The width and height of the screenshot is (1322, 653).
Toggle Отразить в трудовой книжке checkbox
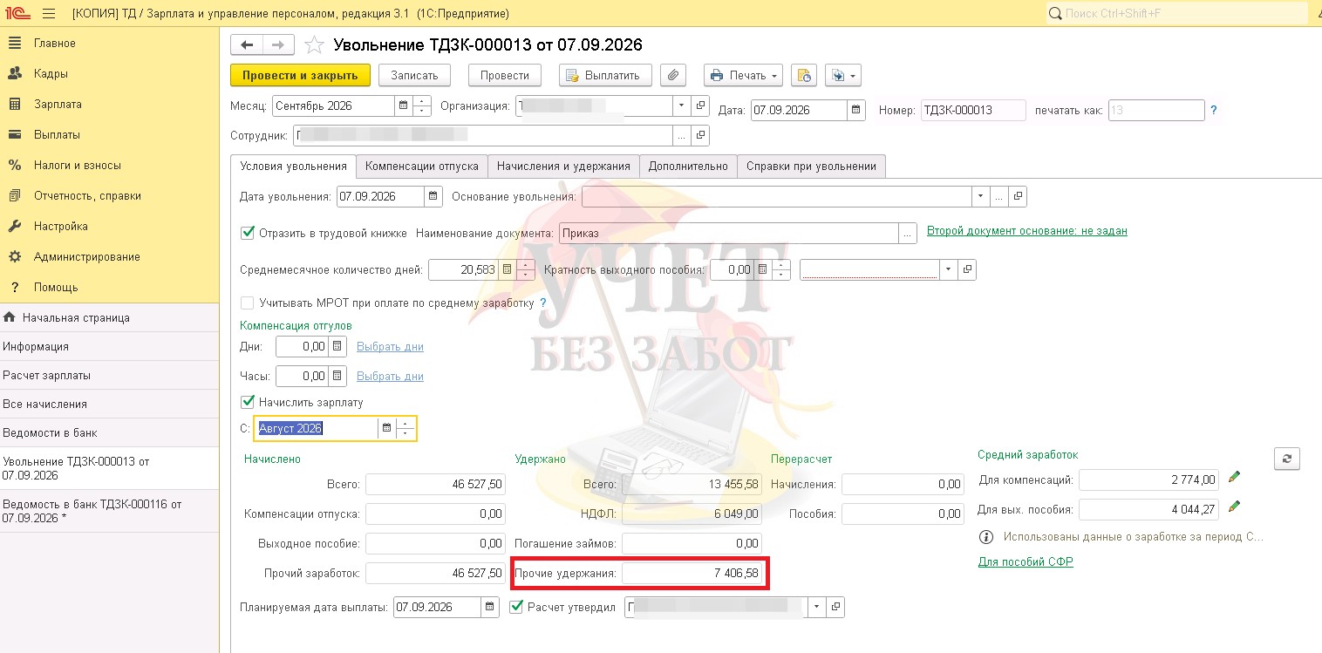(247, 232)
